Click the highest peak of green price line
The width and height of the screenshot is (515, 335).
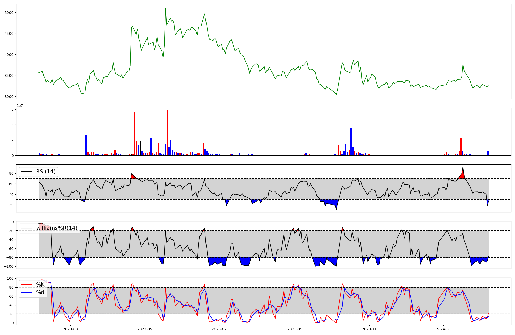click(165, 8)
